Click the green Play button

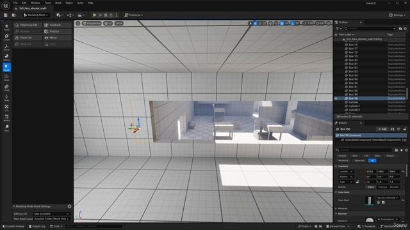pos(95,15)
